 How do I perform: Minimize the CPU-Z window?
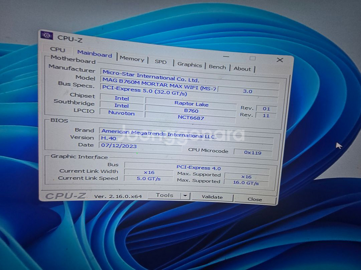coord(226,57)
